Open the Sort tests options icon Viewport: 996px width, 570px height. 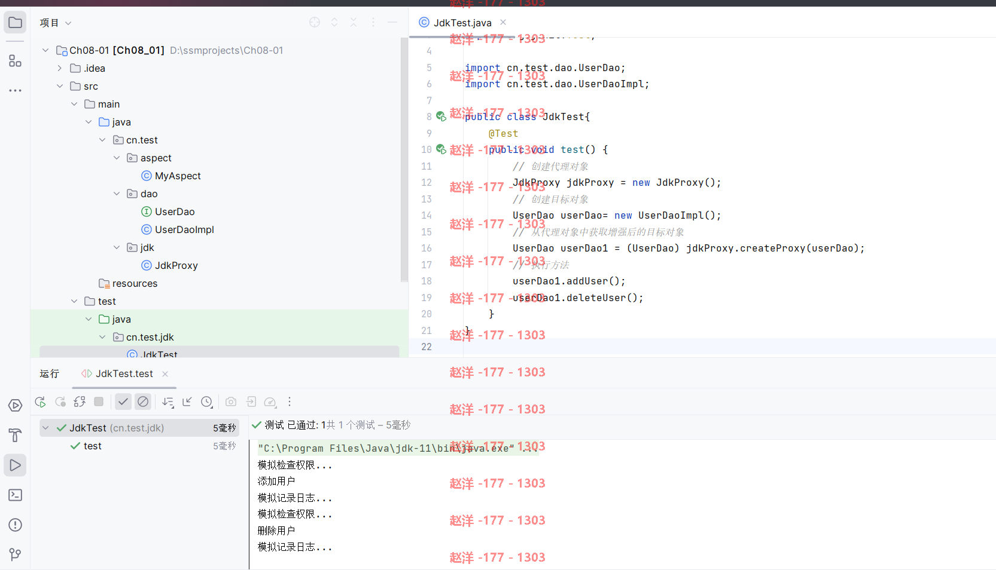[x=168, y=402]
